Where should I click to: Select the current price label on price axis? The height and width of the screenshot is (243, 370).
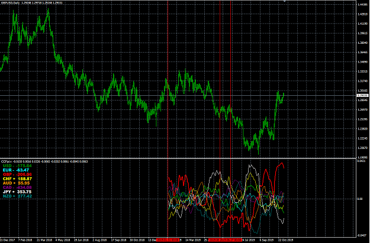(x=362, y=95)
